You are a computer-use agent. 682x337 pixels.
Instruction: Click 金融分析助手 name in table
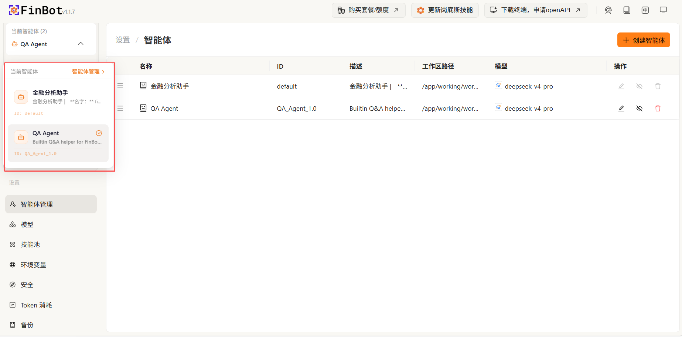[x=170, y=86]
